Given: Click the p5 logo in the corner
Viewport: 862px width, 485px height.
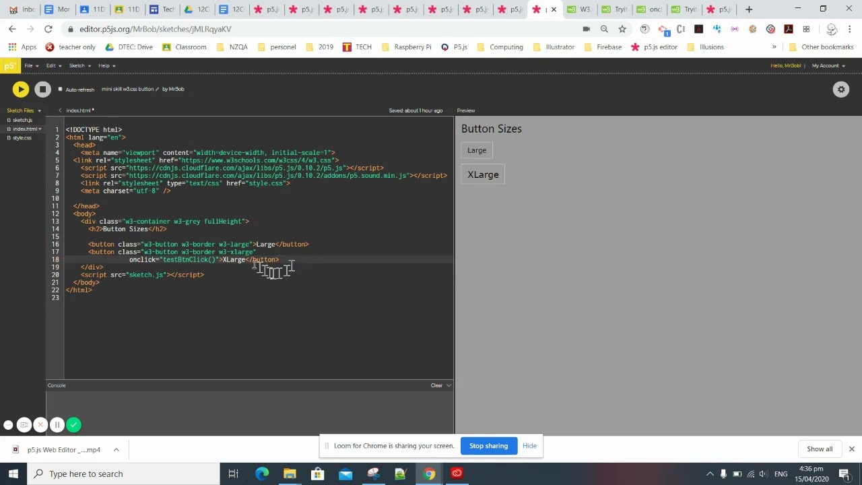Looking at the screenshot, I should [x=9, y=65].
